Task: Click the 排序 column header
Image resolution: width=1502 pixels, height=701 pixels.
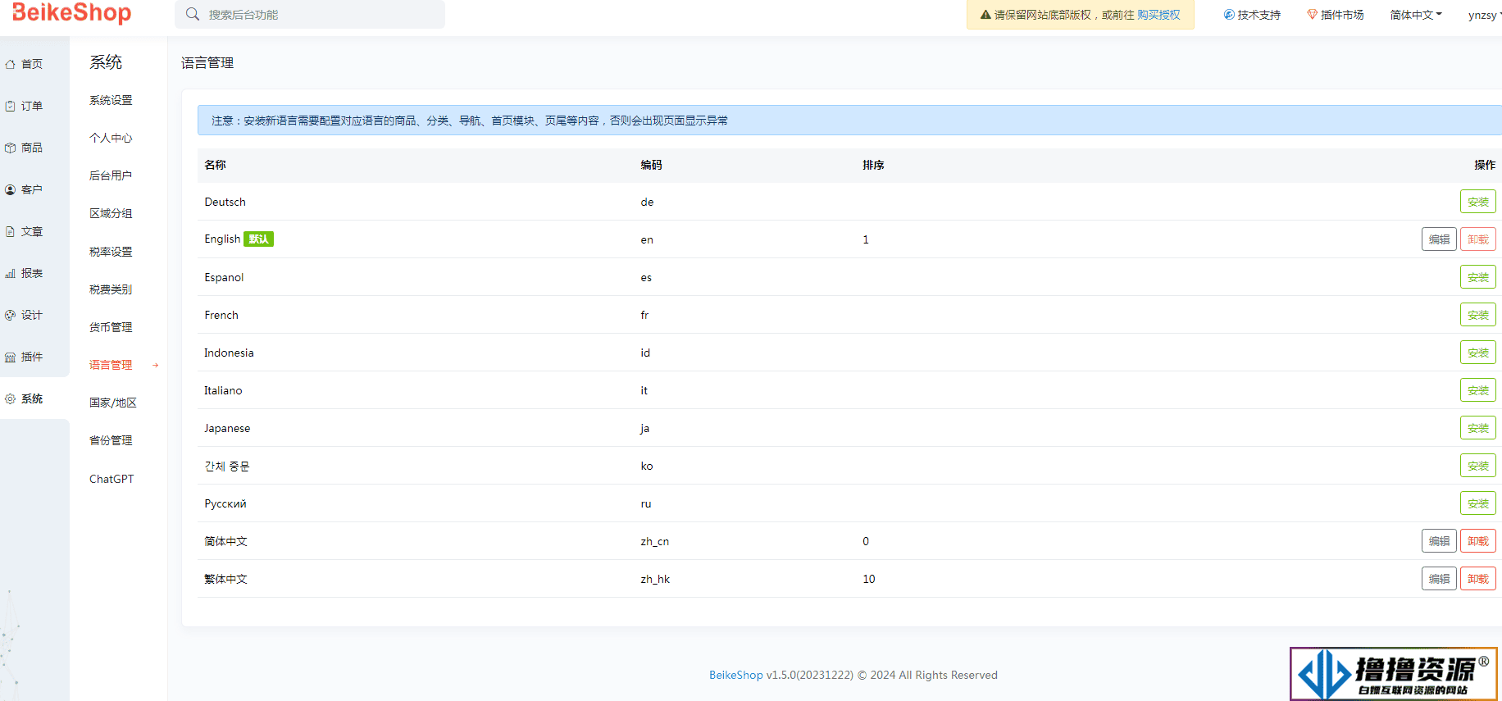Action: pos(873,165)
